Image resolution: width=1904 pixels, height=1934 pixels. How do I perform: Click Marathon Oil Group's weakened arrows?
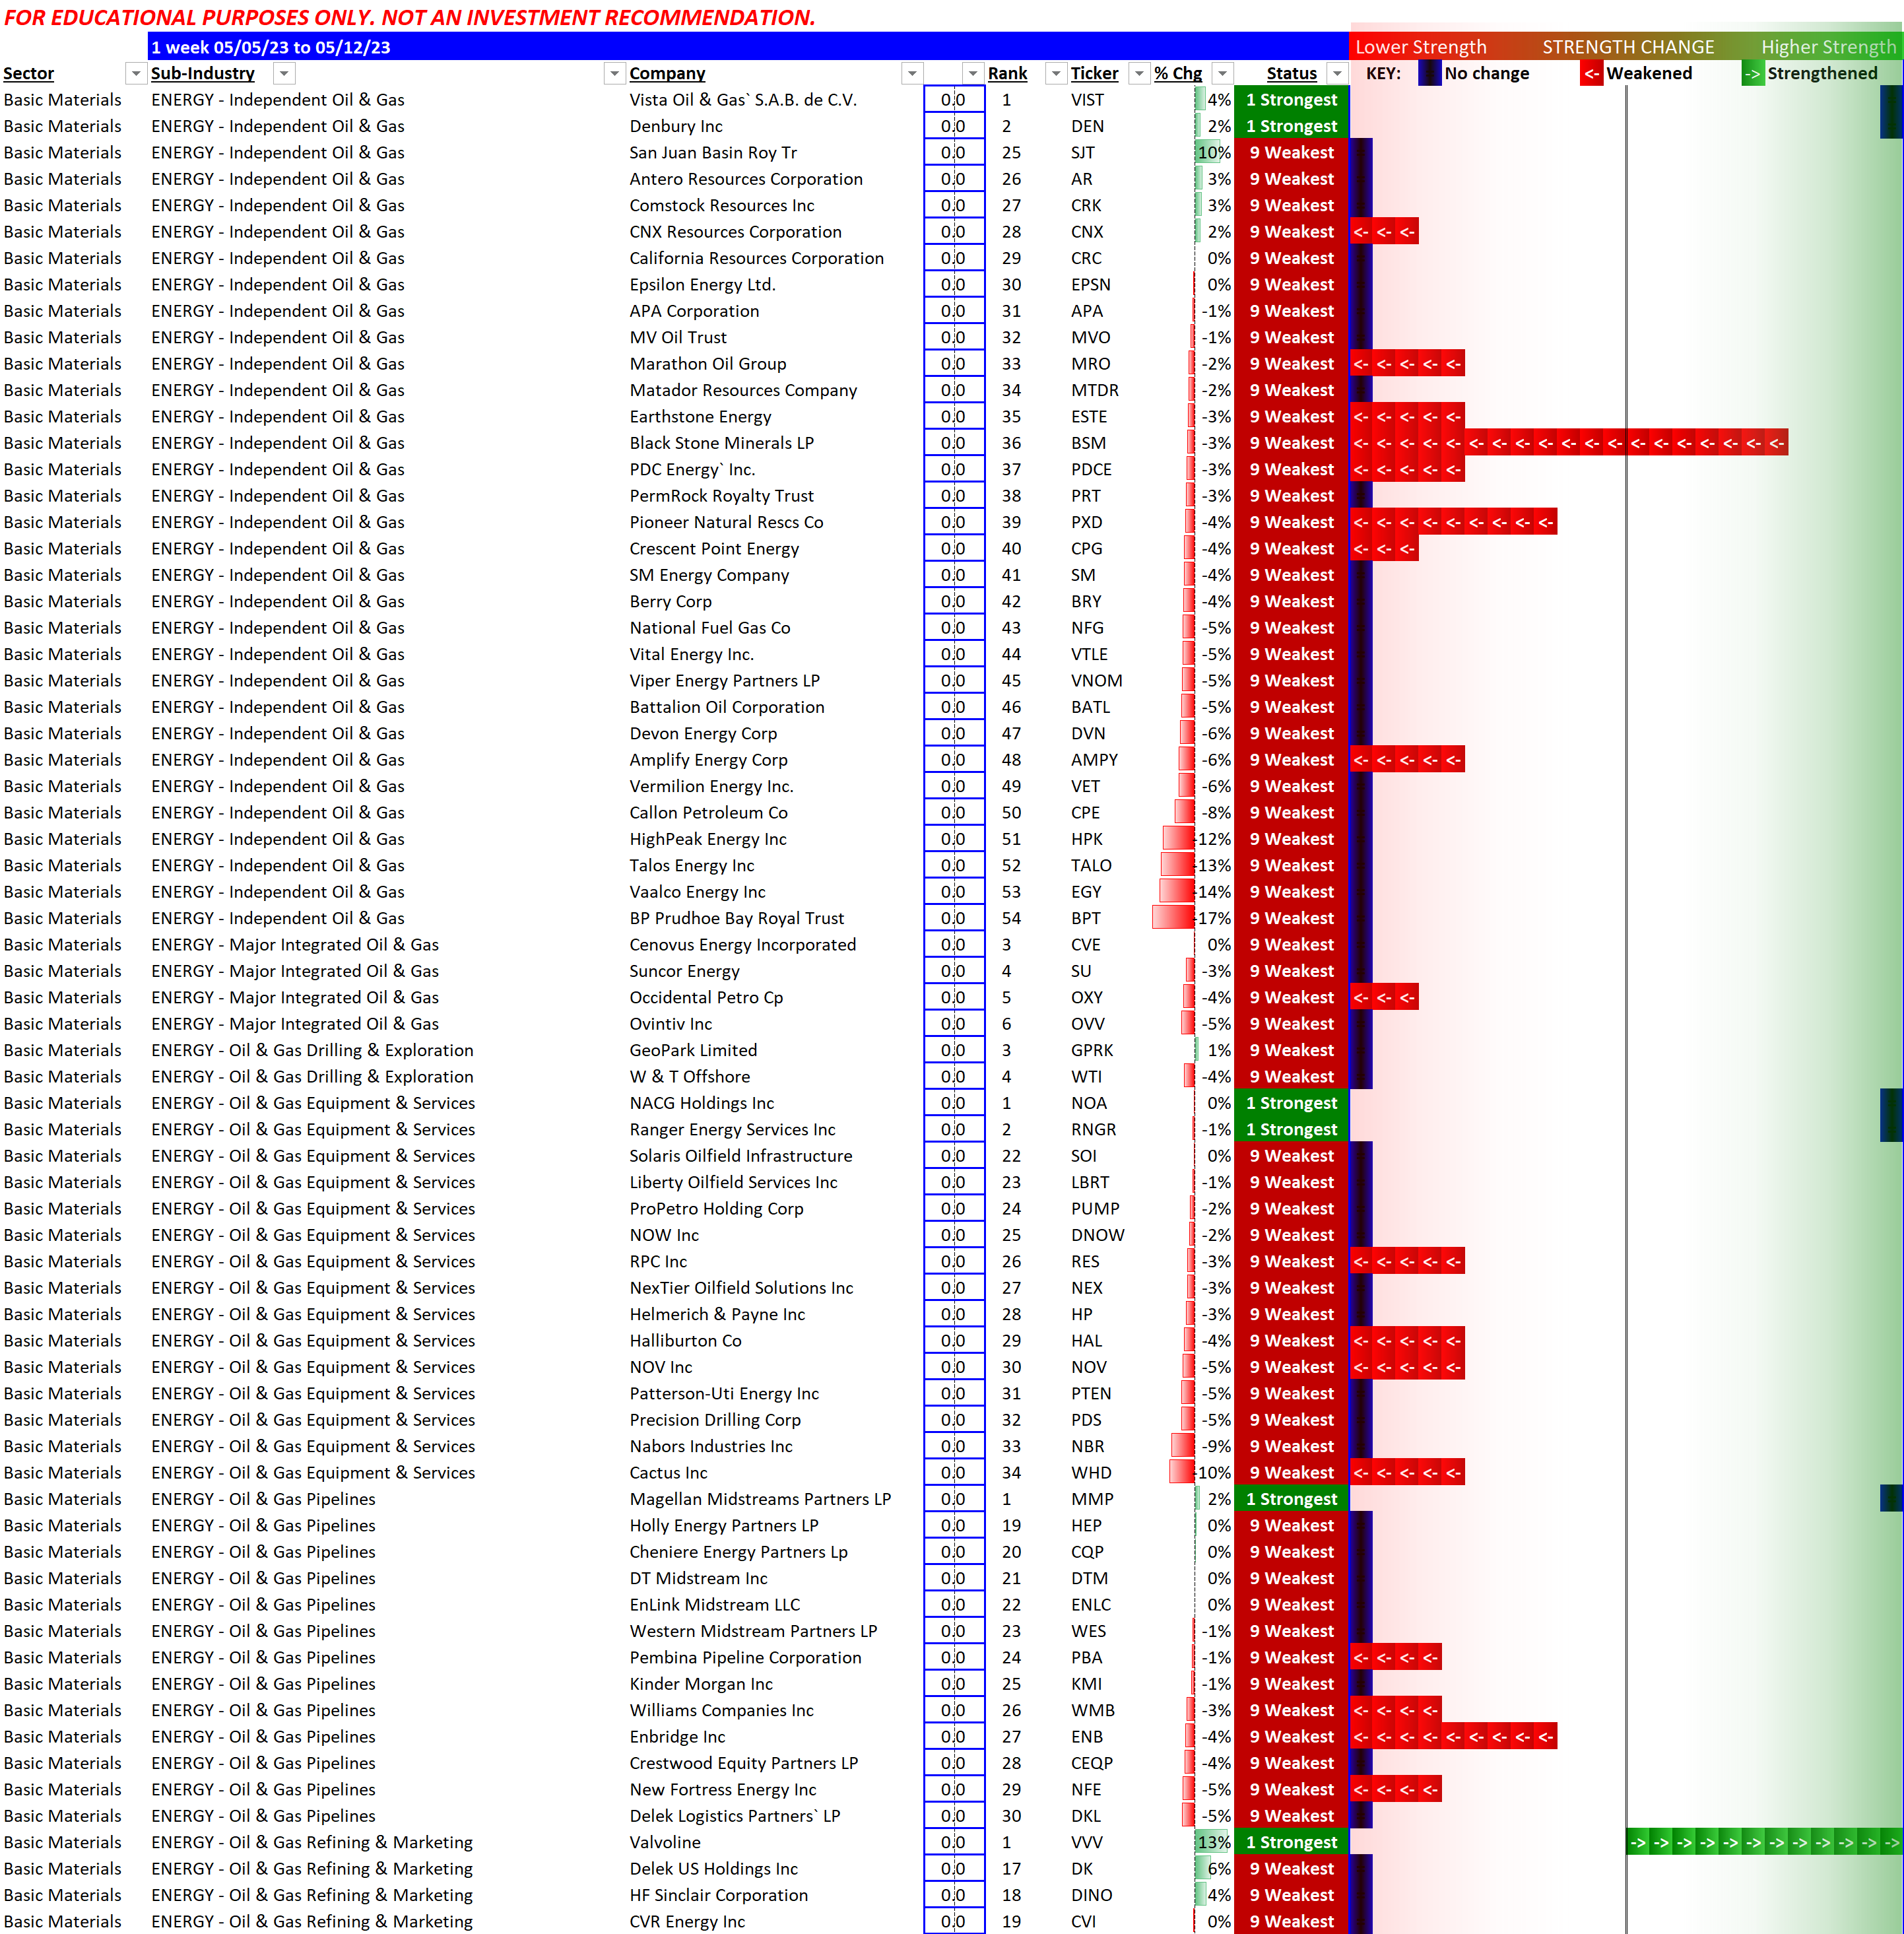pyautogui.click(x=1407, y=364)
